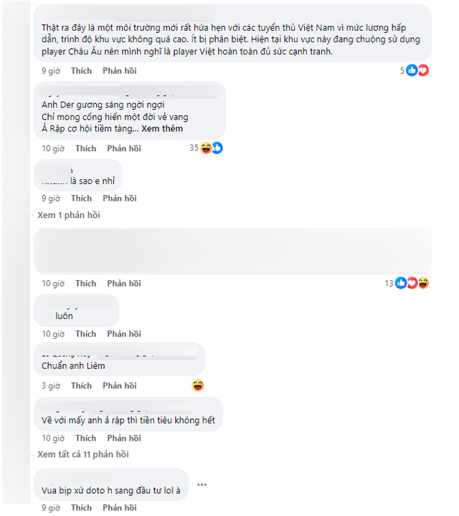Open the '3 giờ' timestamp link
Image resolution: width=459 pixels, height=516 pixels.
click(x=50, y=386)
